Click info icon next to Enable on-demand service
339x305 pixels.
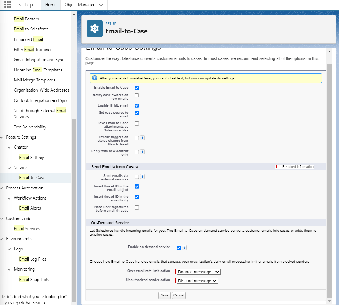point(184,248)
